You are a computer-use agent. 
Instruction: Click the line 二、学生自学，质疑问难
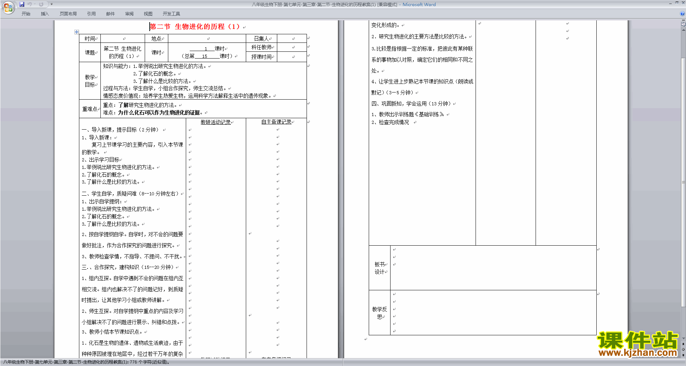130,194
